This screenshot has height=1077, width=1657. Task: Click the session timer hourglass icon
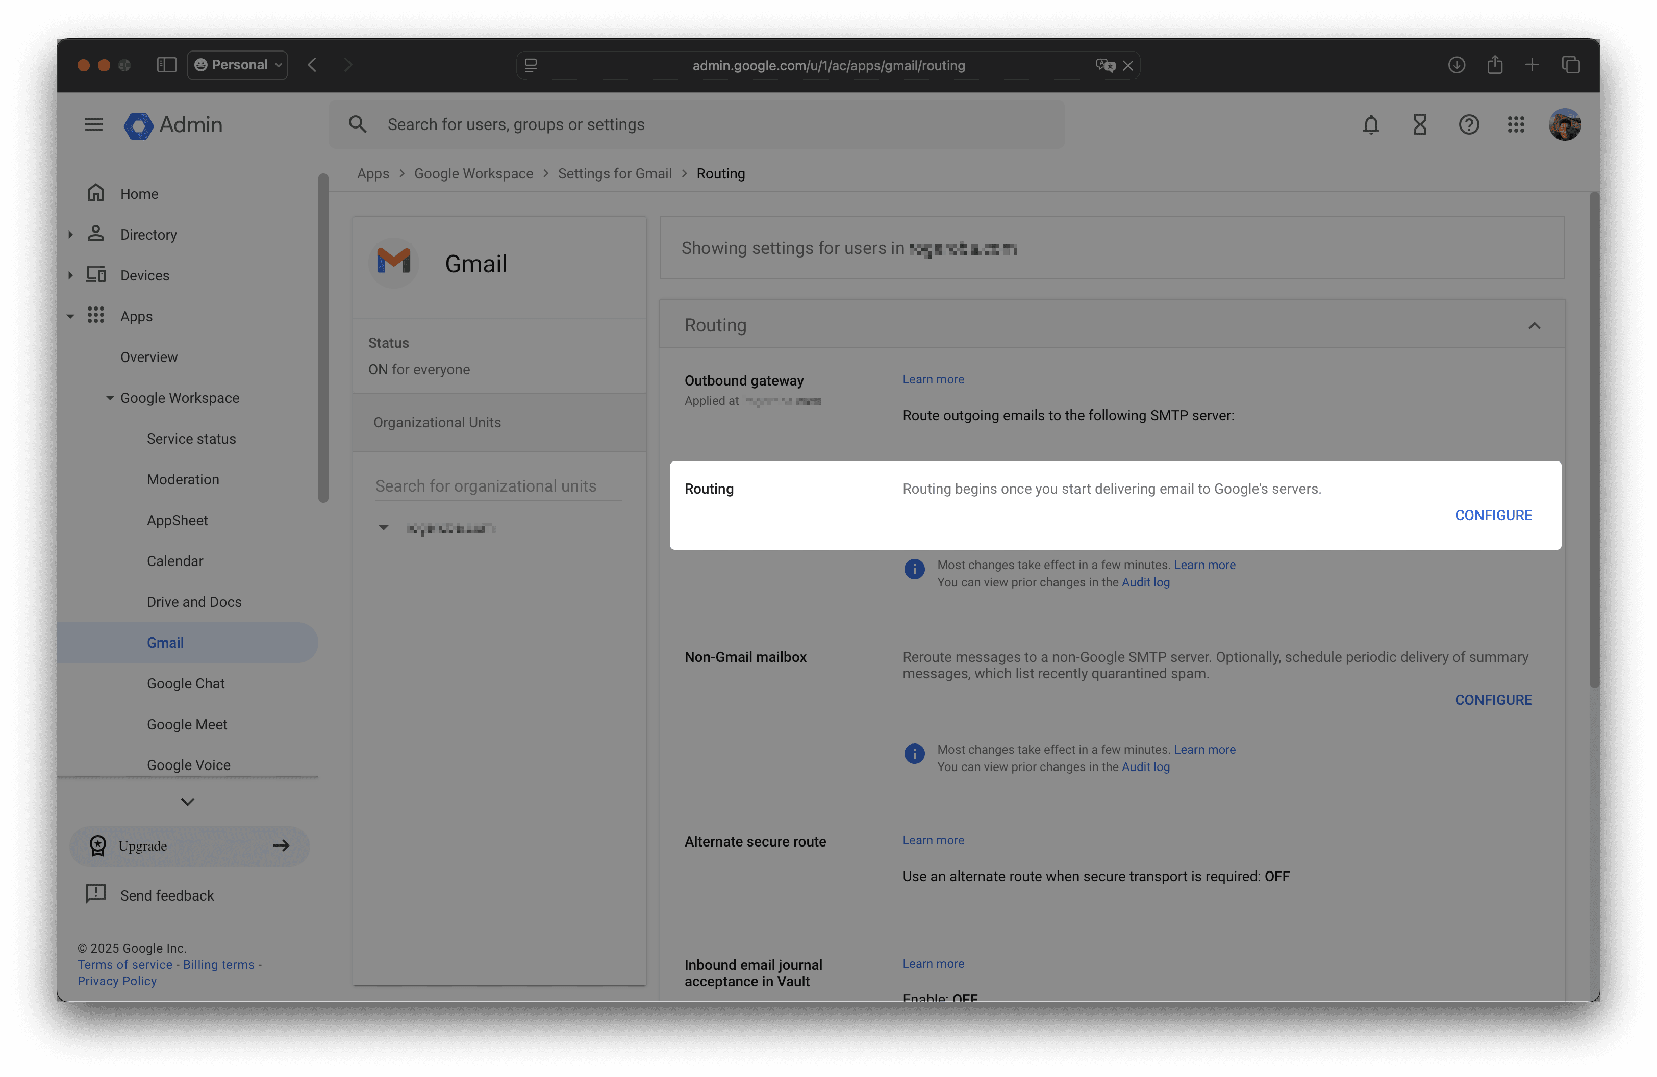pos(1420,125)
